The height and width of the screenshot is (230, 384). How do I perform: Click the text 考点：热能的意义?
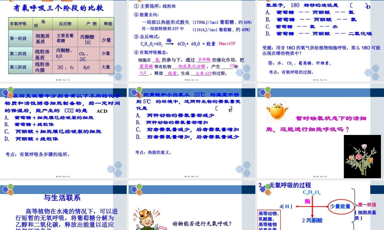(x=153, y=153)
